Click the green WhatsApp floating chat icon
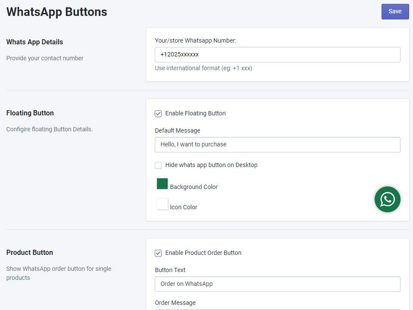The height and width of the screenshot is (310, 413). [387, 199]
